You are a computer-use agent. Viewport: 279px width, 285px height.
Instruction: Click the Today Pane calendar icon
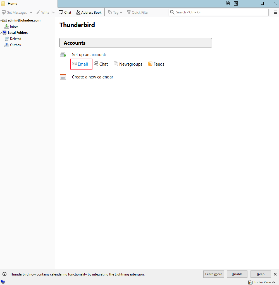pyautogui.click(x=250, y=282)
